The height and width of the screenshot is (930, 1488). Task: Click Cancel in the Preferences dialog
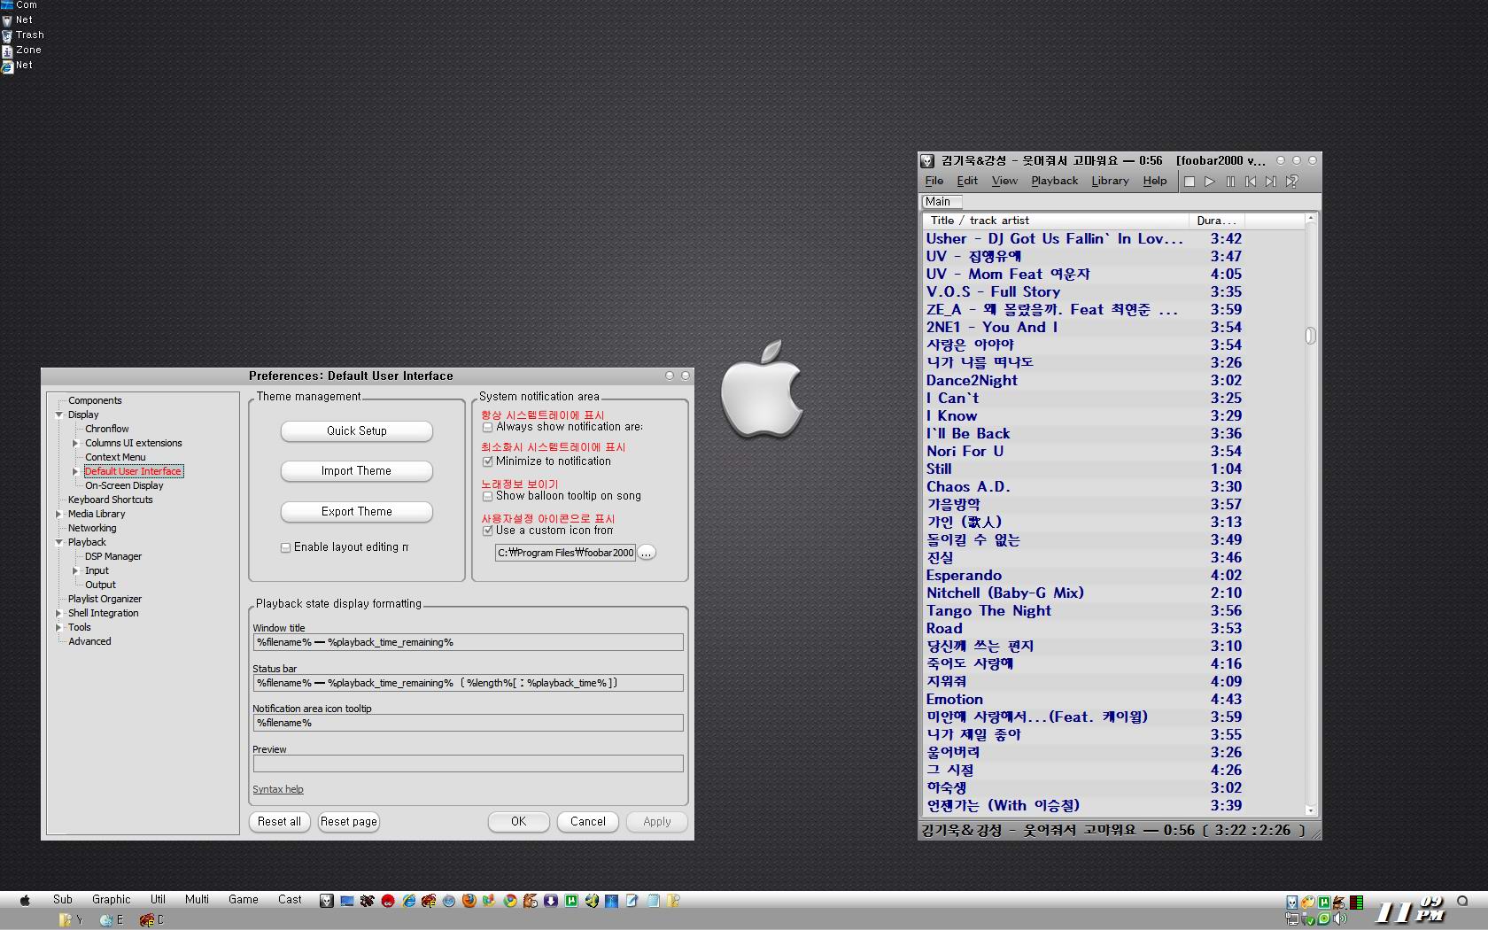pos(588,822)
